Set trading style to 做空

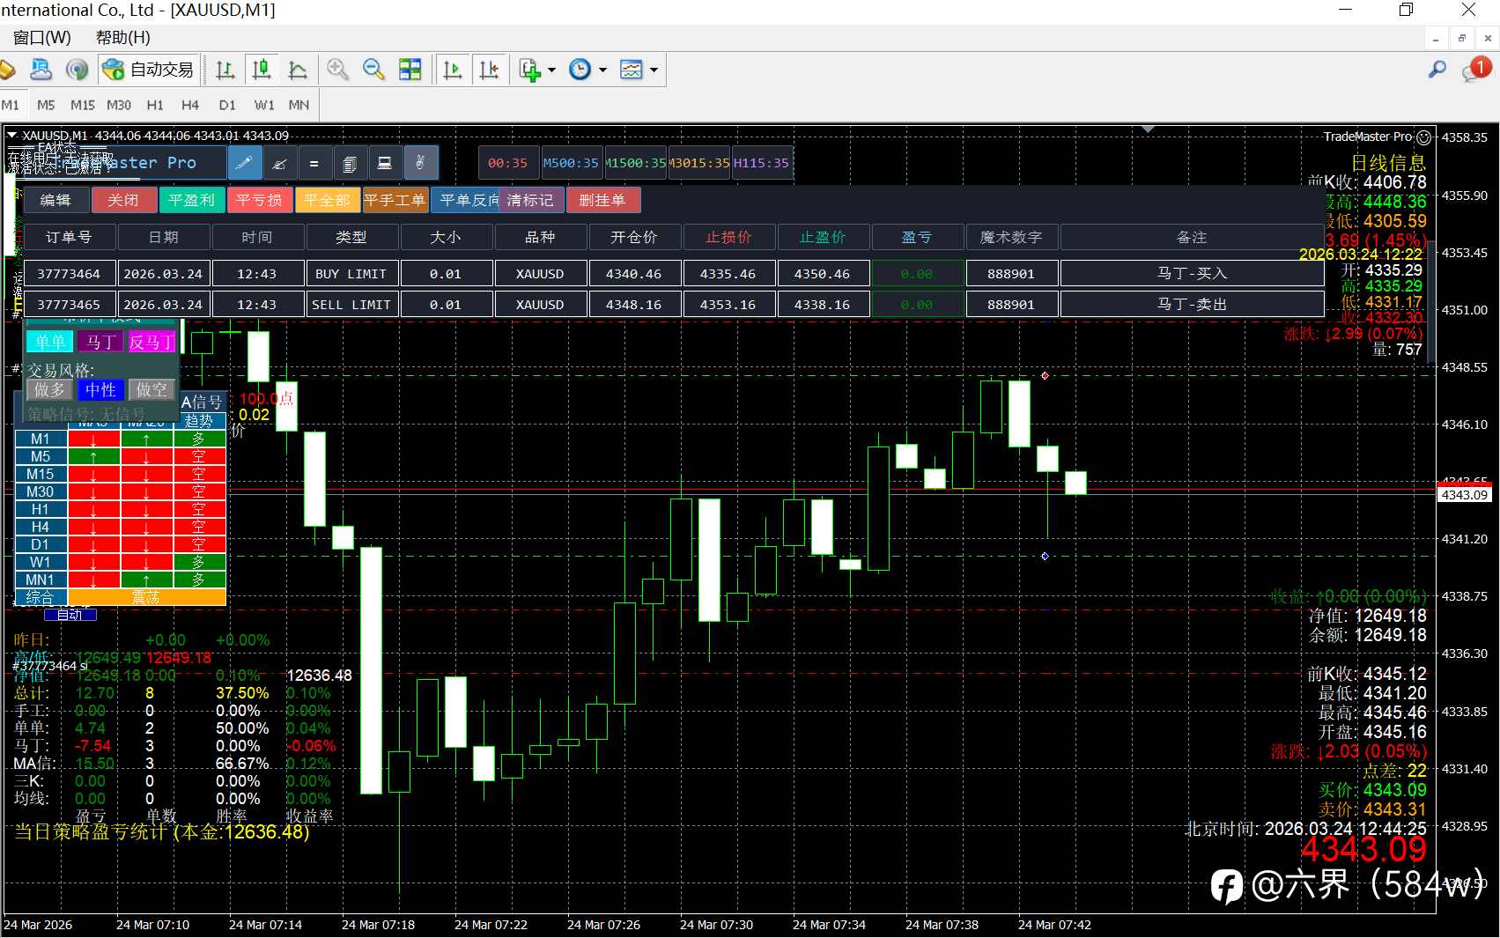click(x=151, y=389)
